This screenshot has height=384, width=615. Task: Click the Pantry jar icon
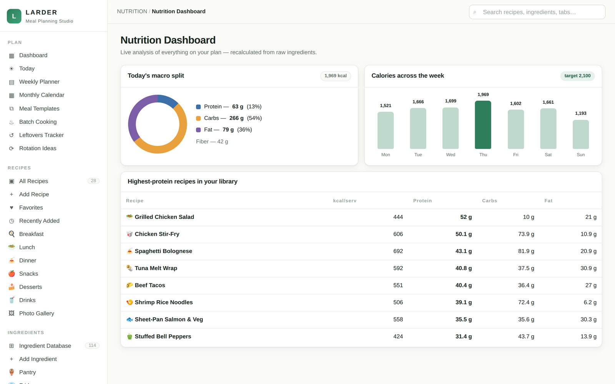(x=12, y=372)
